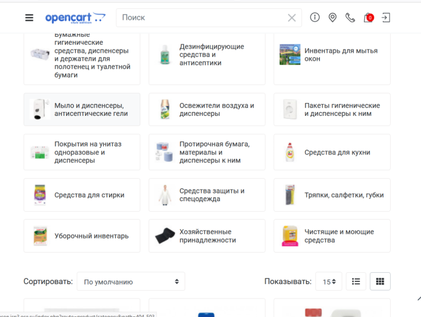Click the Уборочный инвентарь package thumbnail
The height and width of the screenshot is (317, 421).
click(x=40, y=236)
